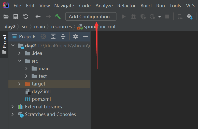Select the src folder row

(x=49, y=61)
